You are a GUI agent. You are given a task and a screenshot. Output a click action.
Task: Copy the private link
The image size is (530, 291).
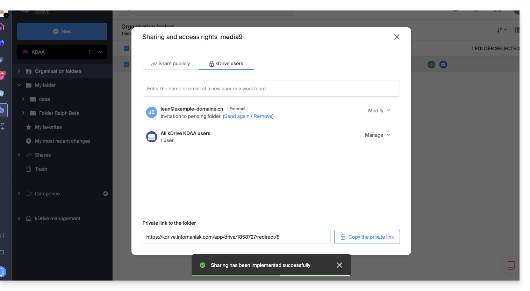click(x=367, y=237)
